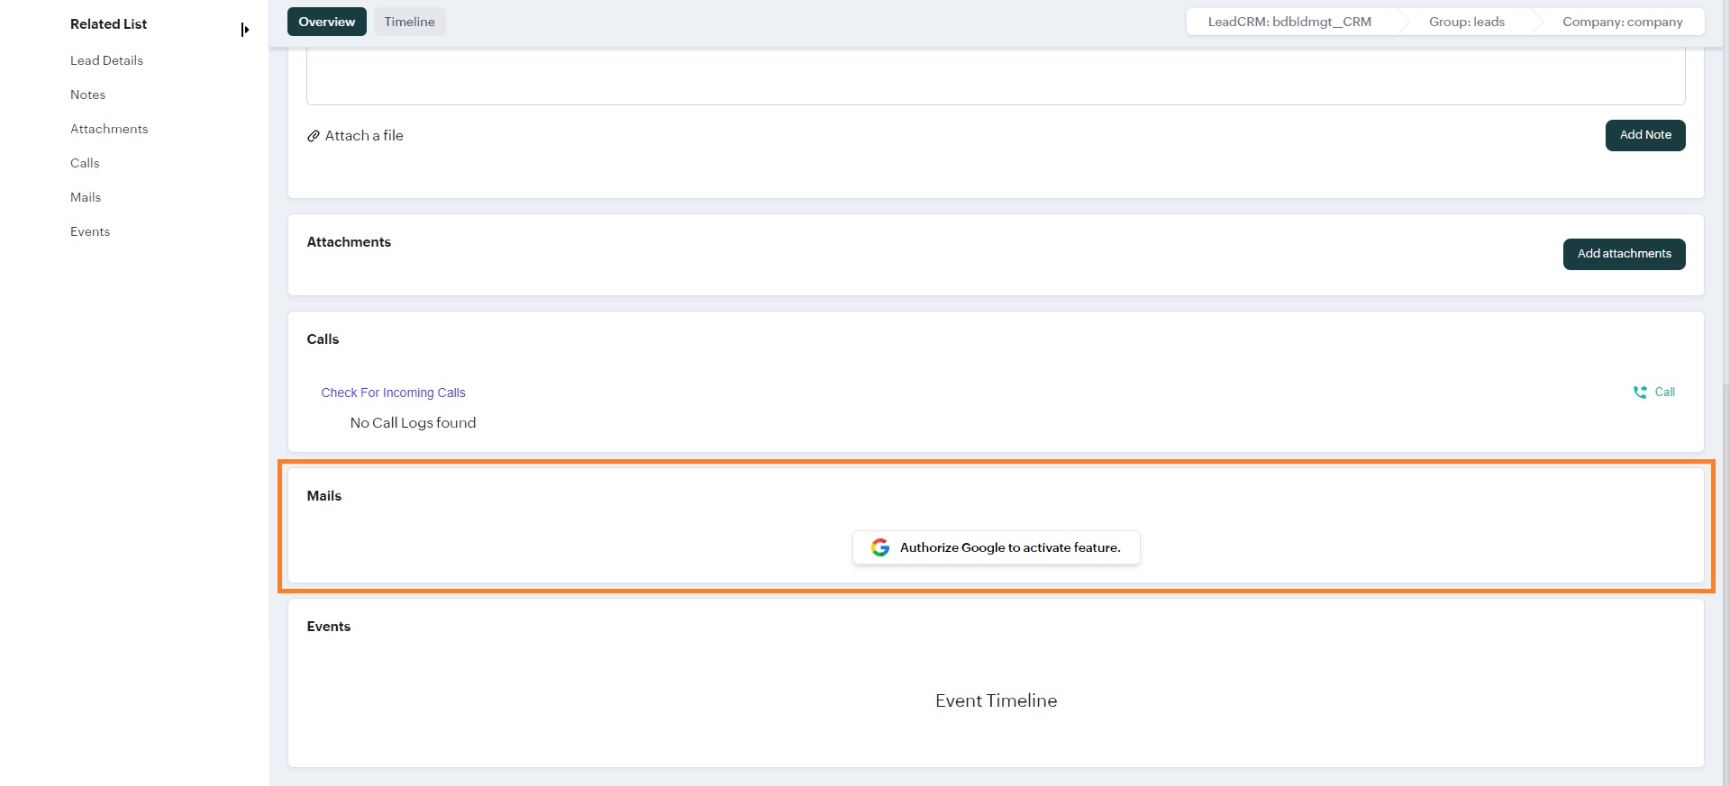Open Events in Related List sidebar
This screenshot has height=786, width=1730.
(x=90, y=231)
